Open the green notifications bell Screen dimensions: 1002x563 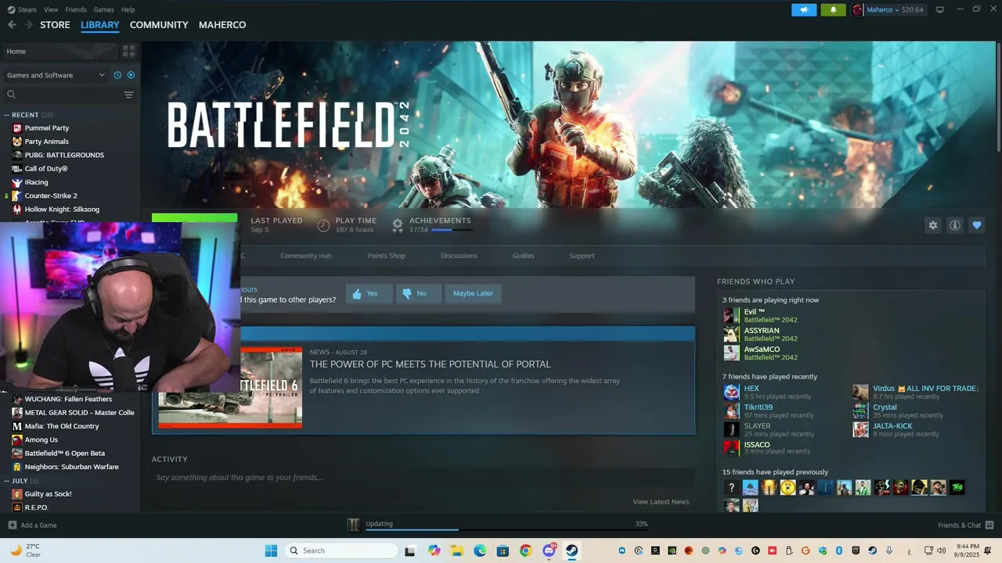coord(833,9)
